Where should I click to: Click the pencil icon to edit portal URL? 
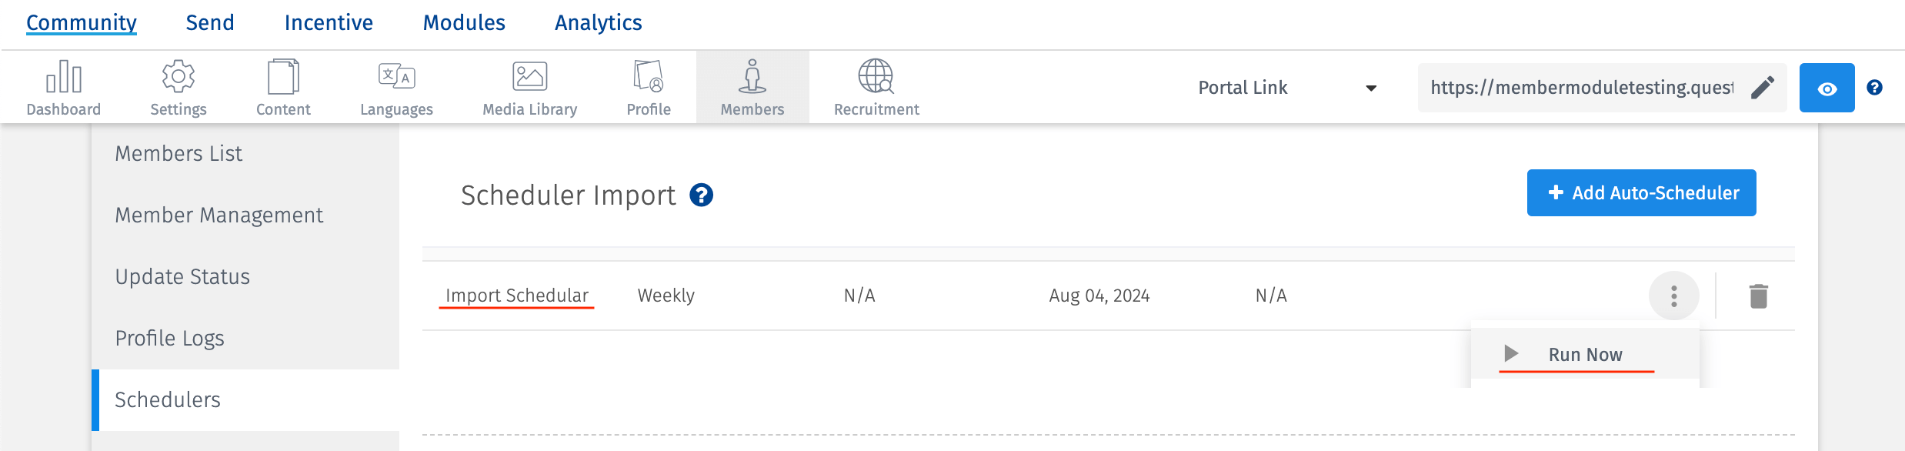pyautogui.click(x=1761, y=87)
